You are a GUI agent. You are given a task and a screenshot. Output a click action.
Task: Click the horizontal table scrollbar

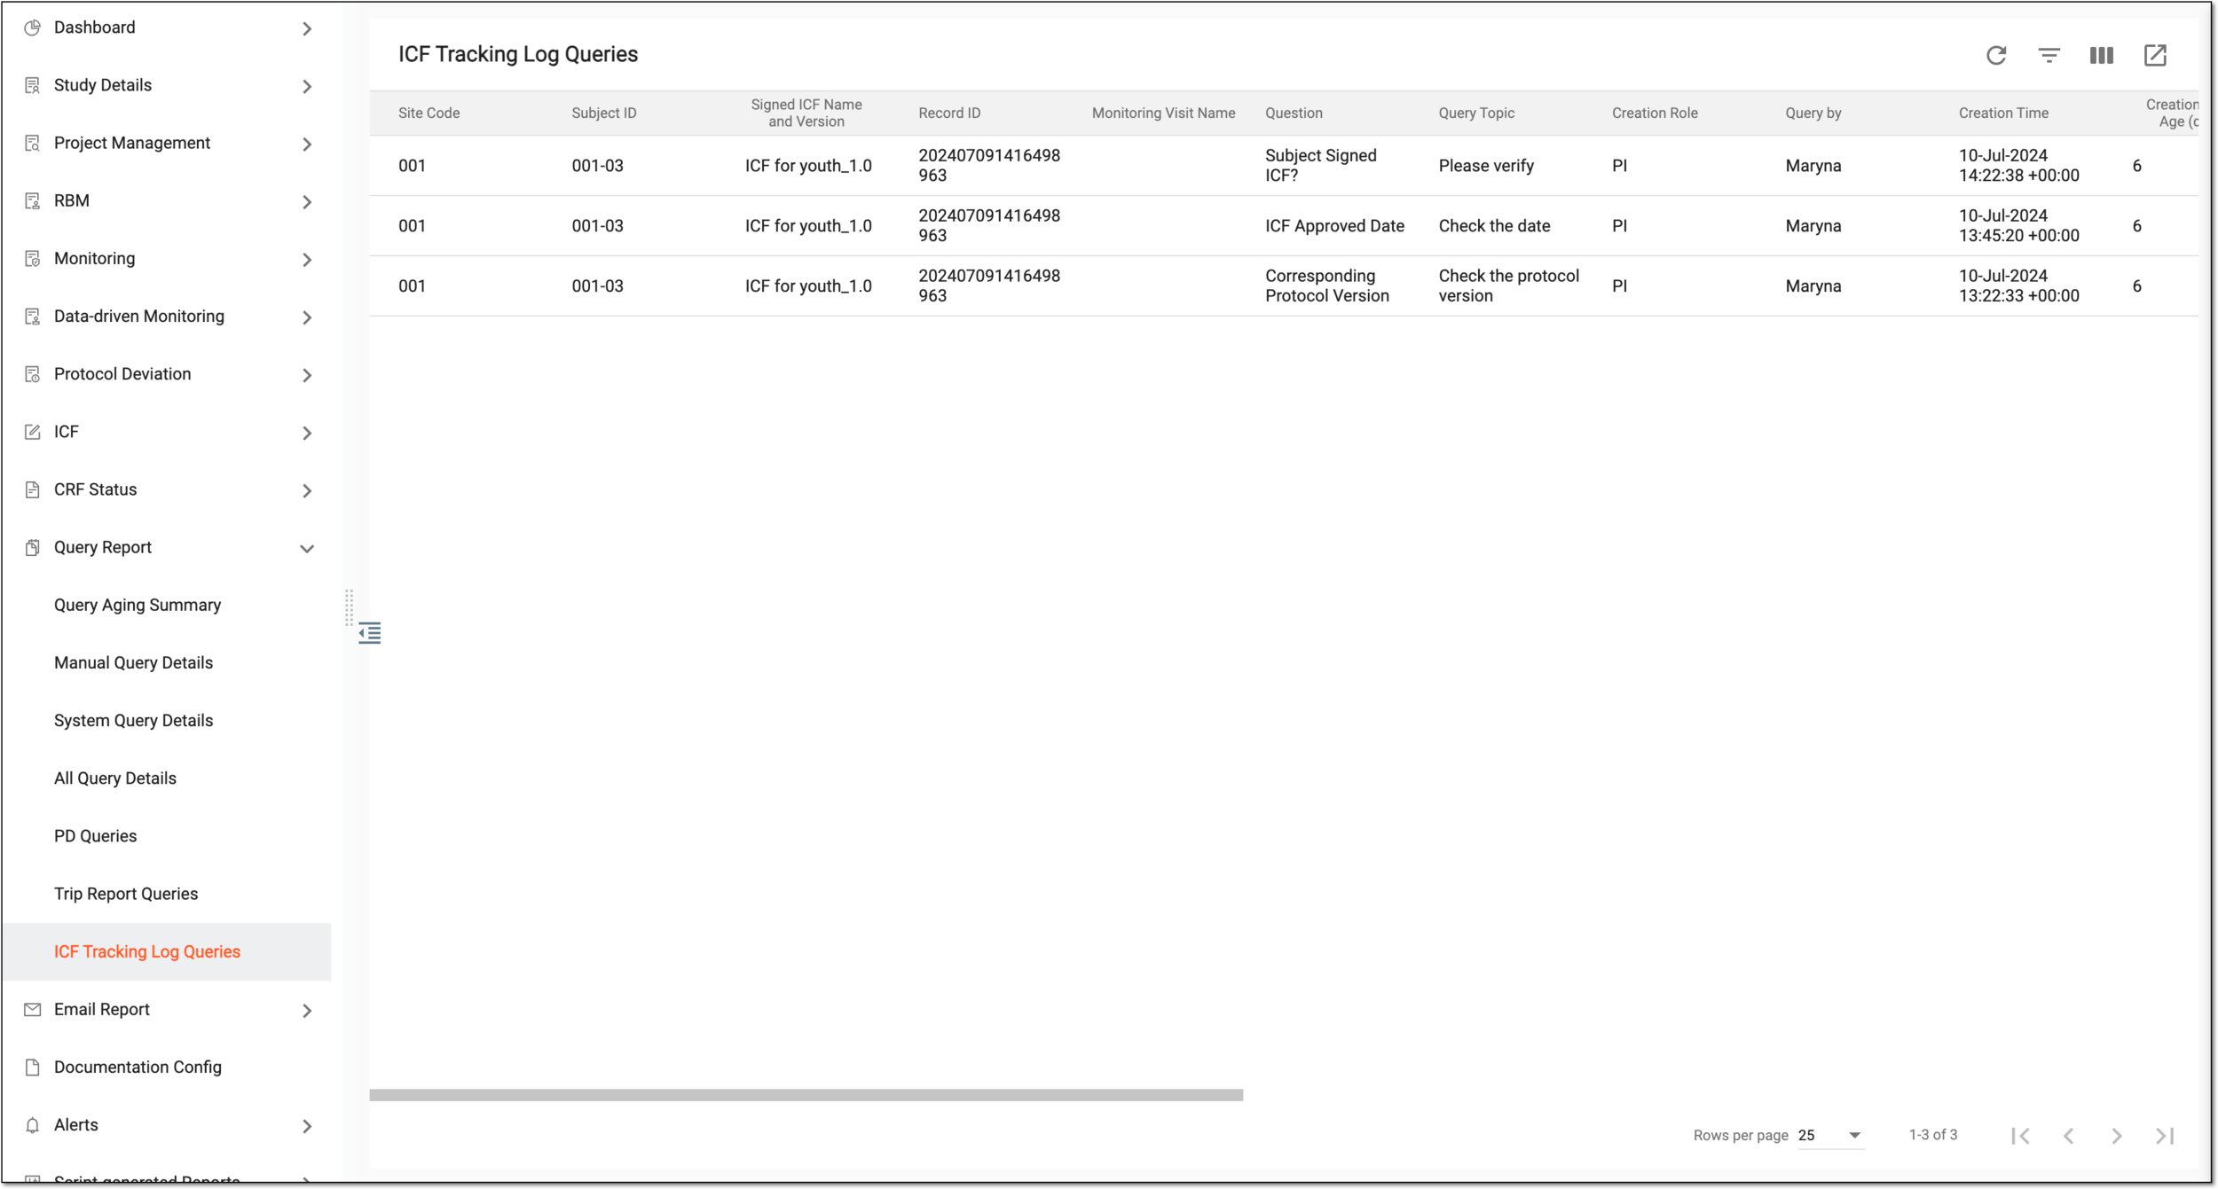(x=806, y=1095)
